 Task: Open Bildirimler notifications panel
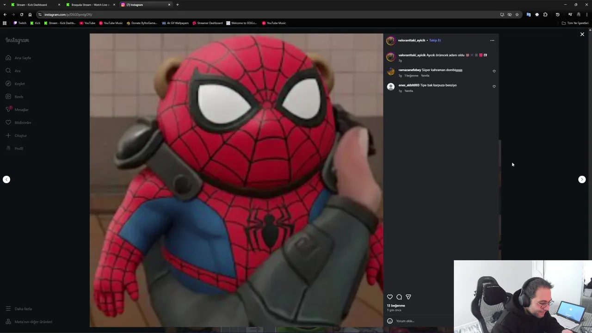point(19,123)
